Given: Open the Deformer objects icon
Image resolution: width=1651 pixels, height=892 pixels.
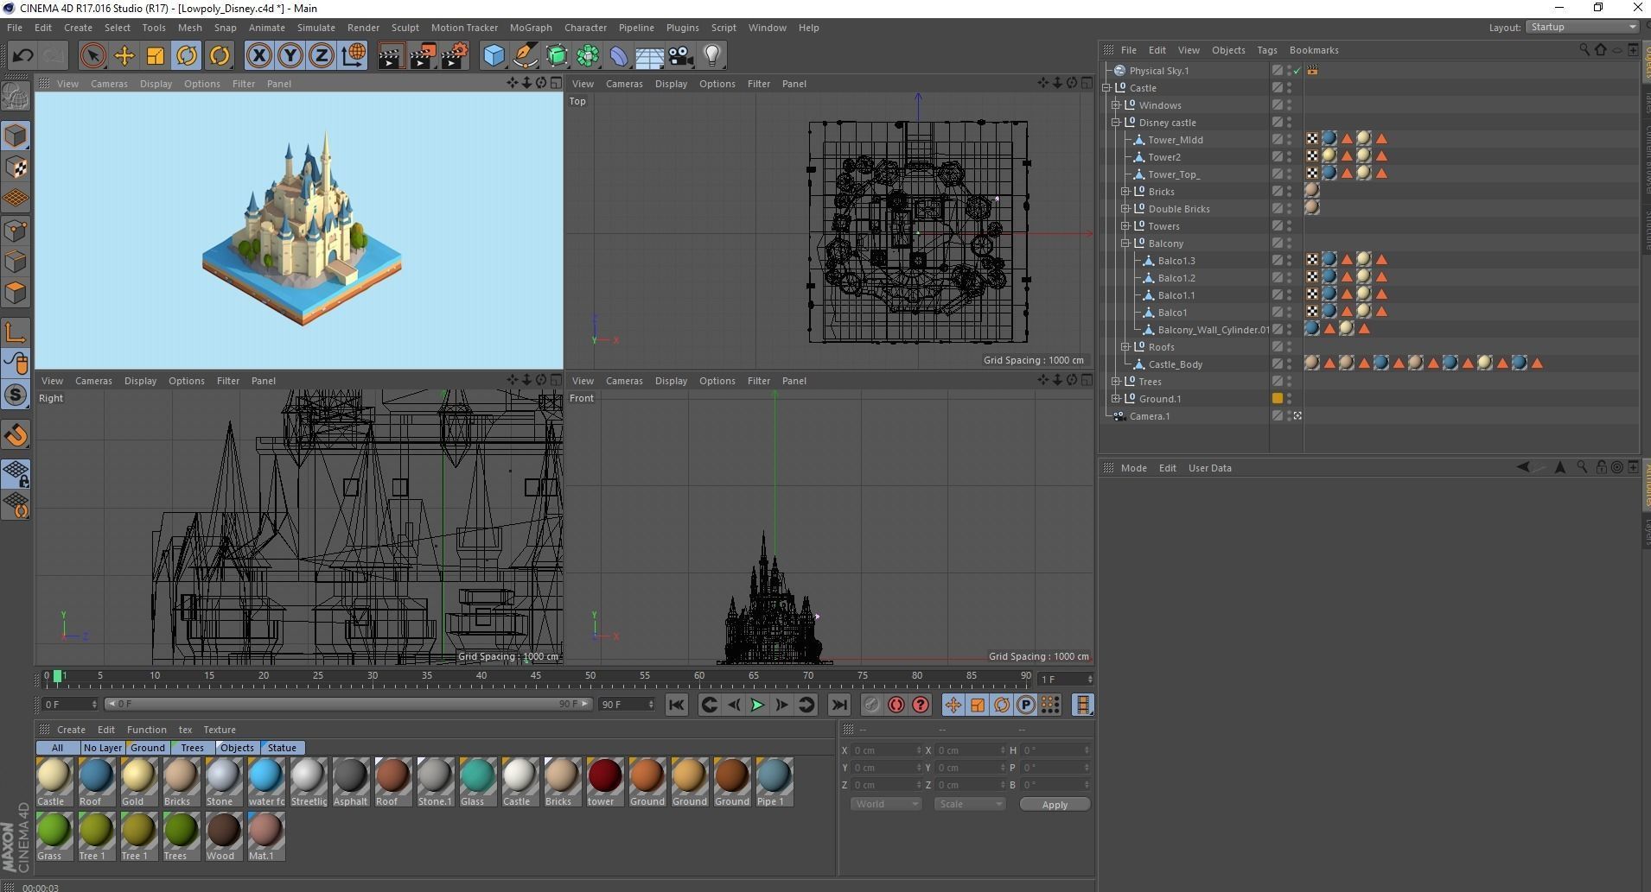Looking at the screenshot, I should coord(619,56).
